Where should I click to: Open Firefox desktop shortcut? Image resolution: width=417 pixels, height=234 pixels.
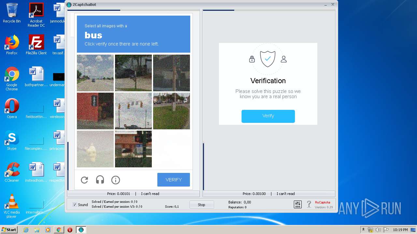pos(12,45)
